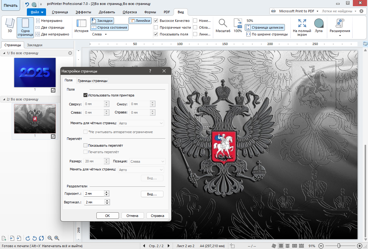Open the Слева panel position dropdown
The height and width of the screenshot is (249, 368).
coord(99,34)
